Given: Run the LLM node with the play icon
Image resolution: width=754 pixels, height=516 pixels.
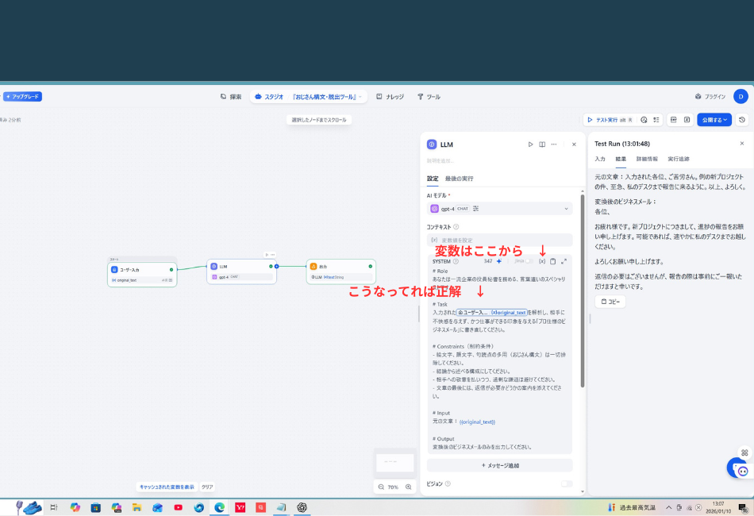Looking at the screenshot, I should point(530,145).
